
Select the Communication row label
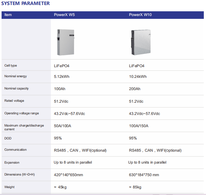click(x=15, y=150)
